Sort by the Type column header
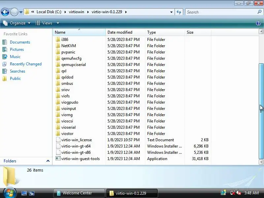264x198 pixels. [x=165, y=32]
